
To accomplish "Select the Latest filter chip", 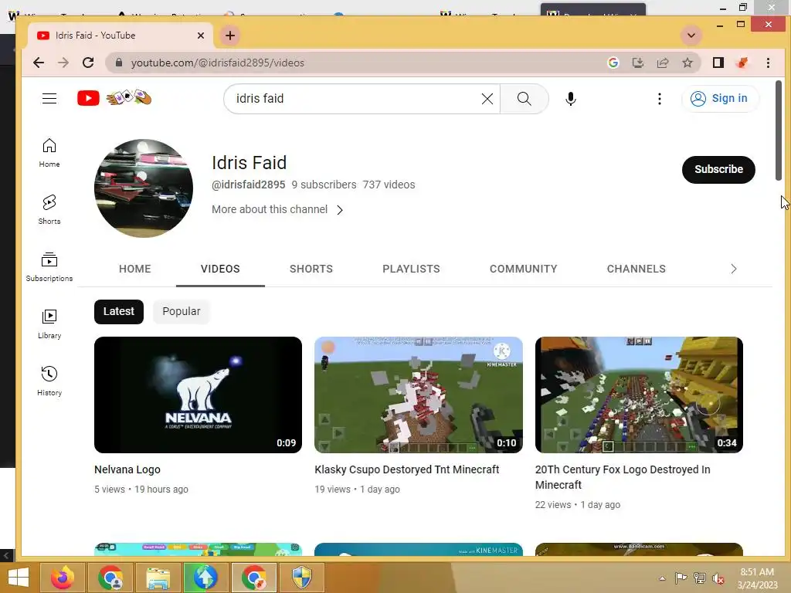I will click(119, 312).
